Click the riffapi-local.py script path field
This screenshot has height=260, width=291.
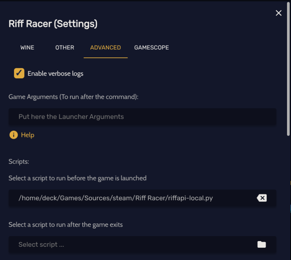tap(143, 198)
